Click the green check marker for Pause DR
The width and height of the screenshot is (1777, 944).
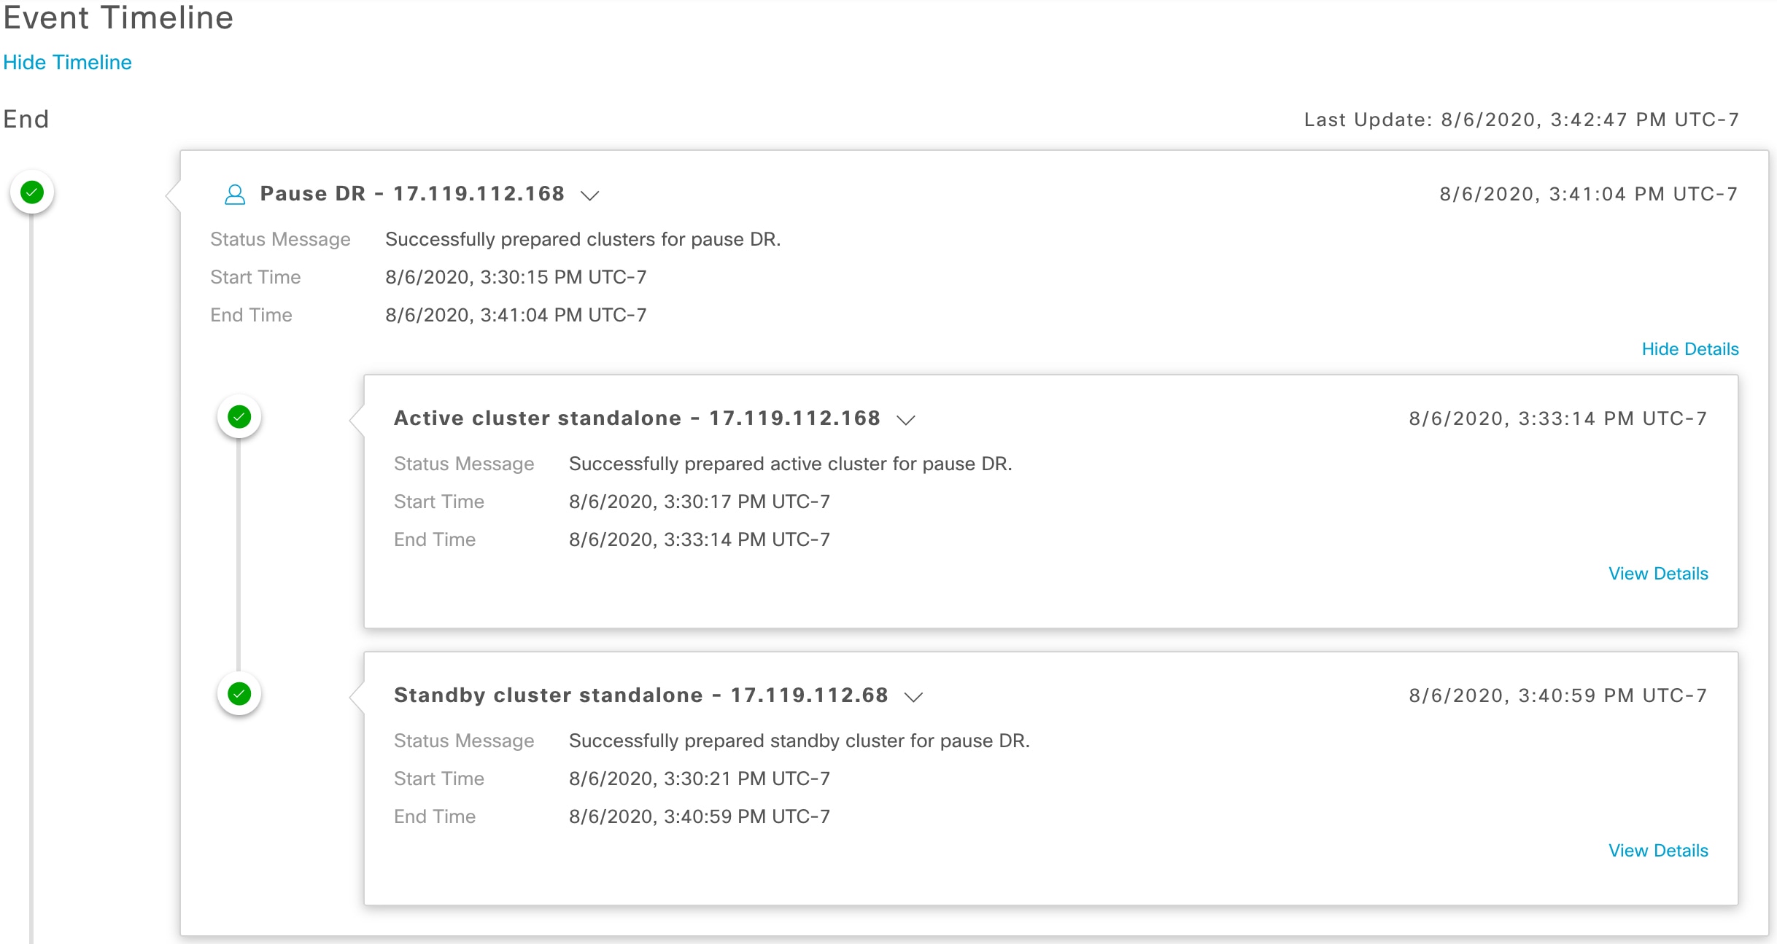pyautogui.click(x=32, y=192)
